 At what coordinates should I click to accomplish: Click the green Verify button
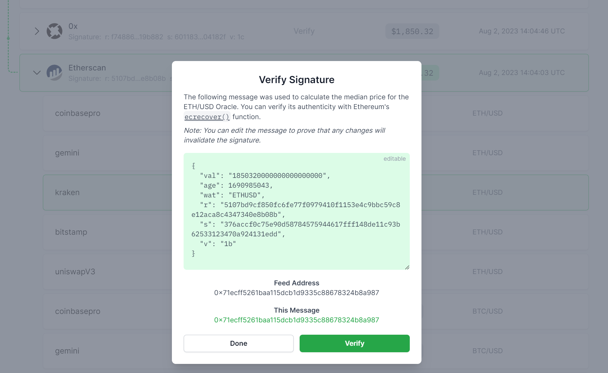(355, 343)
